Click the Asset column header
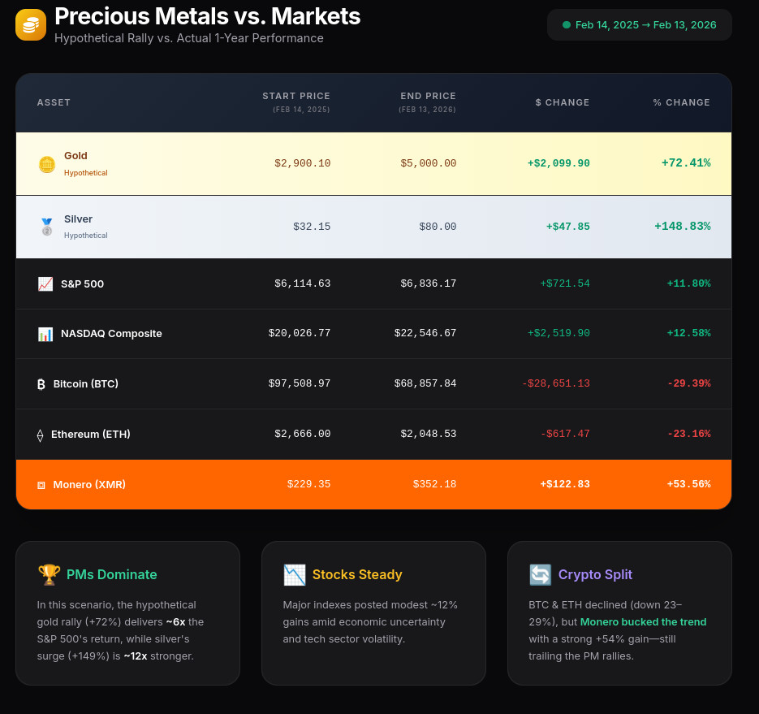This screenshot has height=714, width=759. (54, 102)
